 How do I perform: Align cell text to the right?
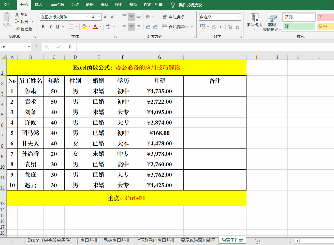[139, 27]
